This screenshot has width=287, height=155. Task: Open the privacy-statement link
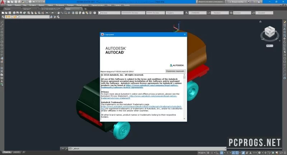point(139,97)
